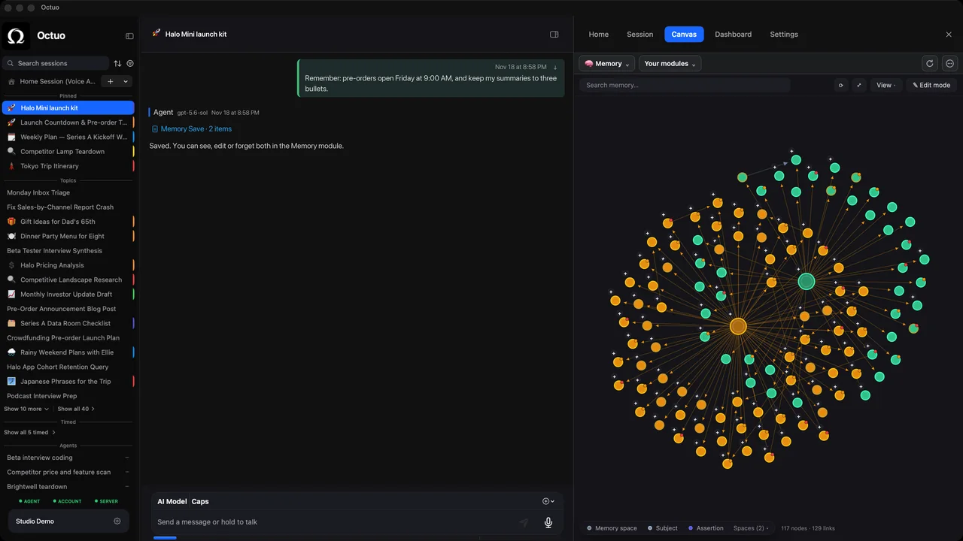Expand Show all 5 timed sessions
The height and width of the screenshot is (541, 963).
29,432
